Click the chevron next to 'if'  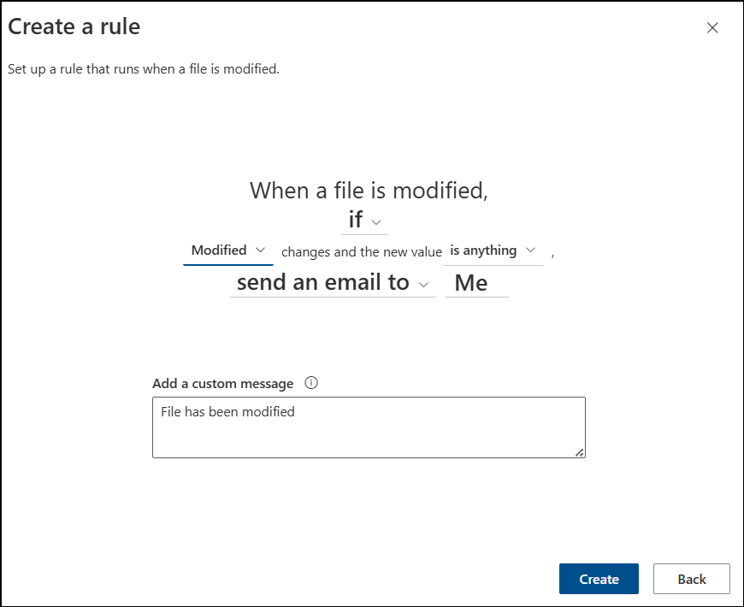click(x=376, y=222)
